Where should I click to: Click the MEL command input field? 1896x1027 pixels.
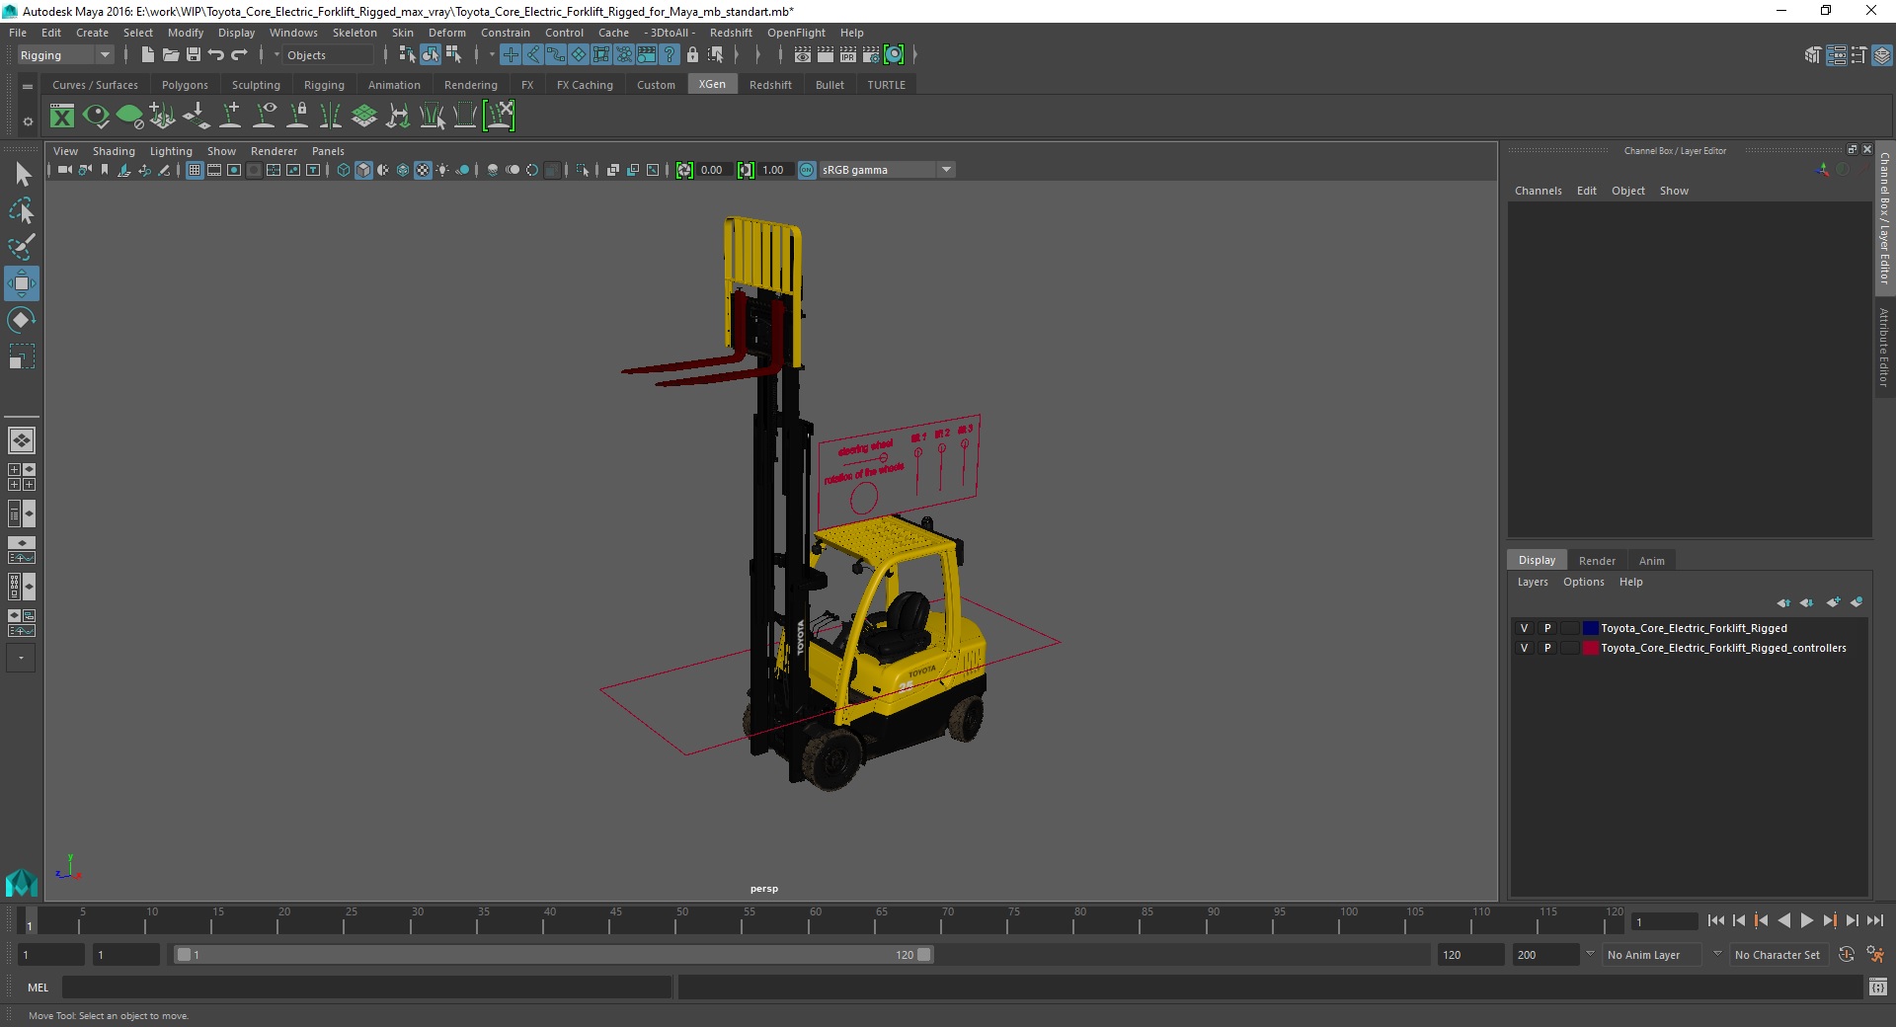[366, 987]
